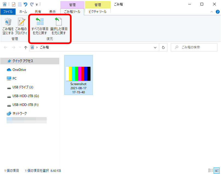This screenshot has height=174, width=221.
Task: Click the New folder icon in quick access toolbar
Action: point(20,4)
